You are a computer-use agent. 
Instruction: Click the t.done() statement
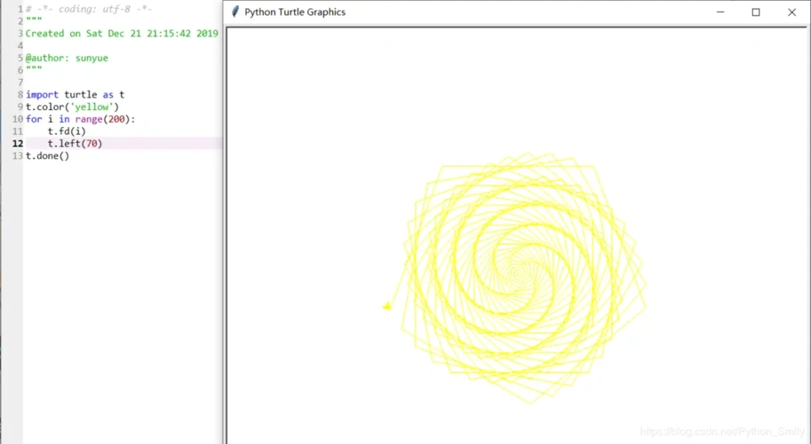[x=47, y=156]
